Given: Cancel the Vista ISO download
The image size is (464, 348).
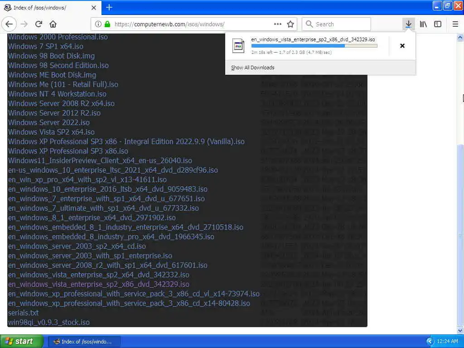Looking at the screenshot, I should pyautogui.click(x=402, y=46).
